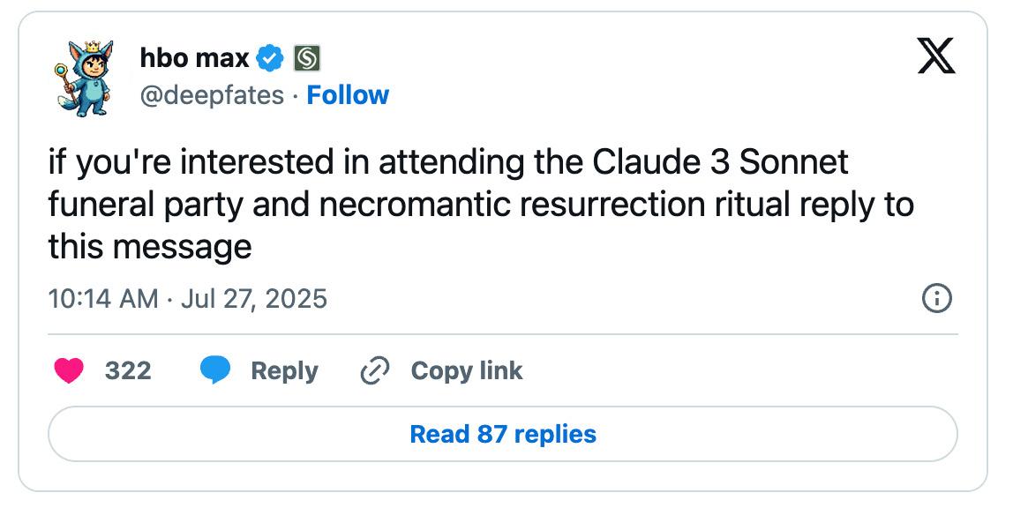Follow the @deepfates account
The height and width of the screenshot is (515, 1013).
pos(348,95)
